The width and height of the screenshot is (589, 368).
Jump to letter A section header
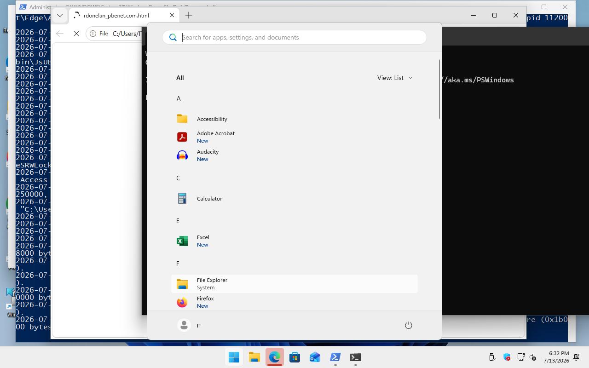(179, 98)
